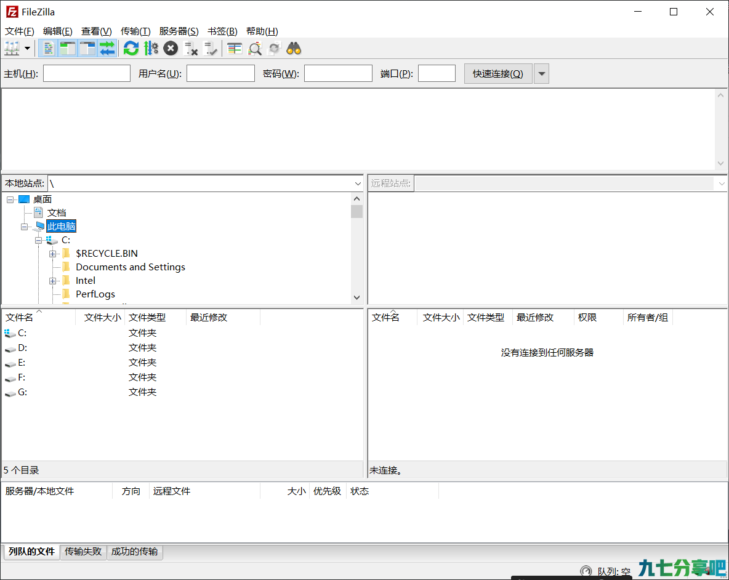Toggle synchronized browsing
This screenshot has height=580, width=729.
275,48
